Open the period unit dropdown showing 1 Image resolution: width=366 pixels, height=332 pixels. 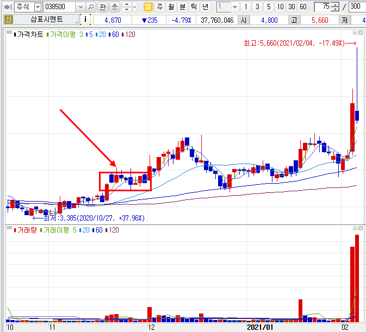pos(235,7)
